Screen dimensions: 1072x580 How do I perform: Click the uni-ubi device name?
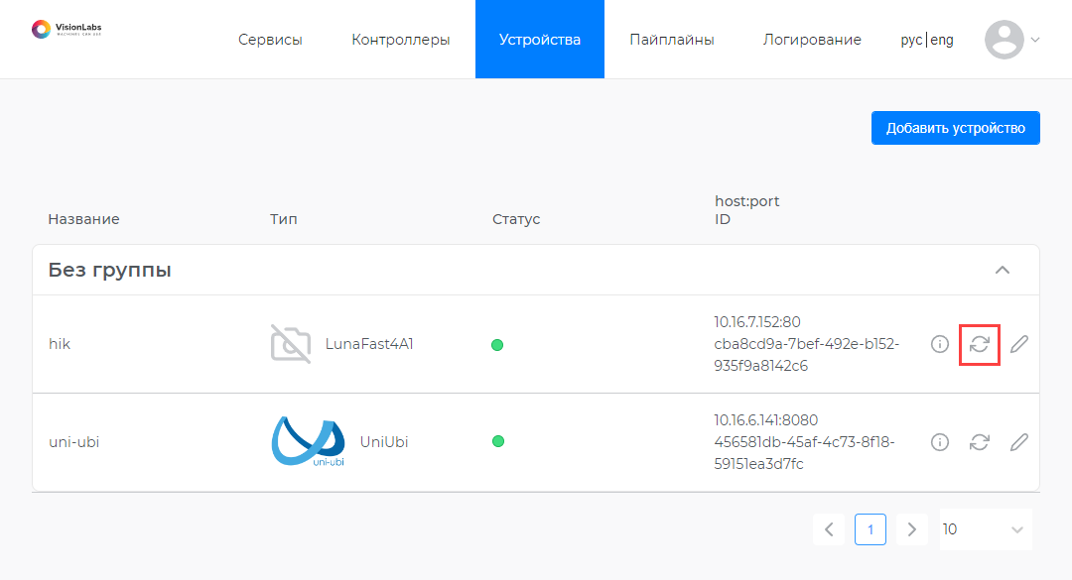pyautogui.click(x=73, y=442)
